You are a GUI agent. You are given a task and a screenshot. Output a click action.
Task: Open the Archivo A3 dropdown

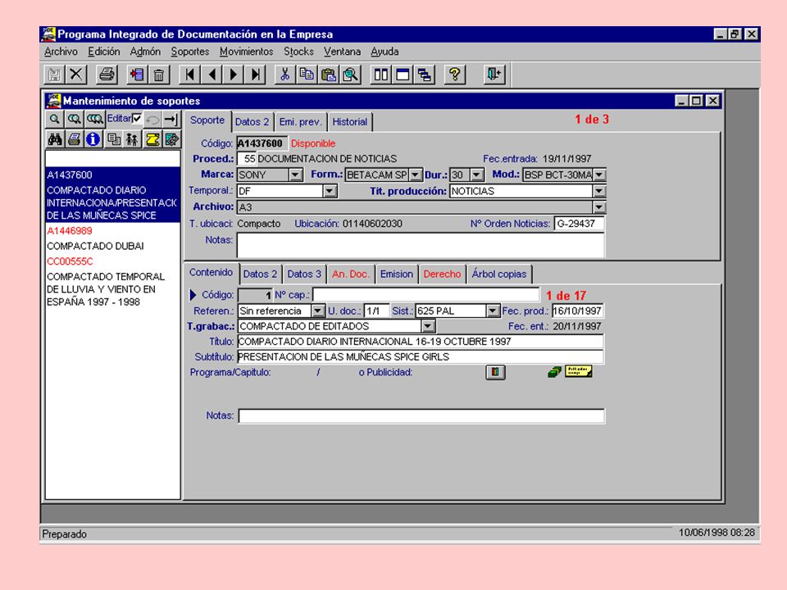[599, 207]
